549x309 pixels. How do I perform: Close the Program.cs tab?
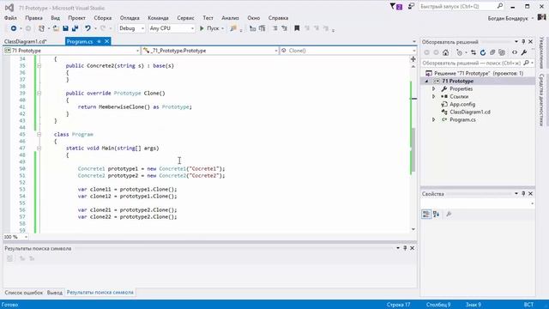coord(106,42)
